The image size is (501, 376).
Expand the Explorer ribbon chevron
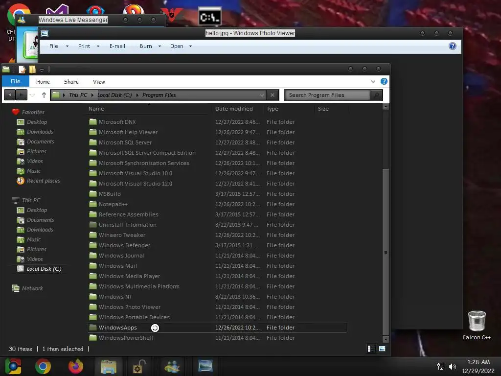coord(373,82)
